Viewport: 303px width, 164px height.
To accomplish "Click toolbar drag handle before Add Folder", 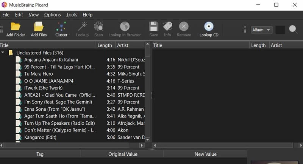I will pos(2,30).
